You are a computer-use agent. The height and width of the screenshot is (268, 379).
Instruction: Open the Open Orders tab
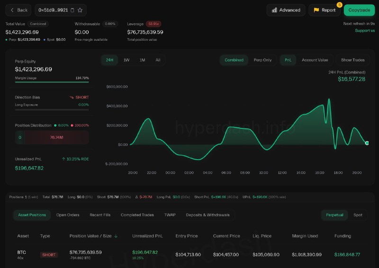click(x=68, y=215)
